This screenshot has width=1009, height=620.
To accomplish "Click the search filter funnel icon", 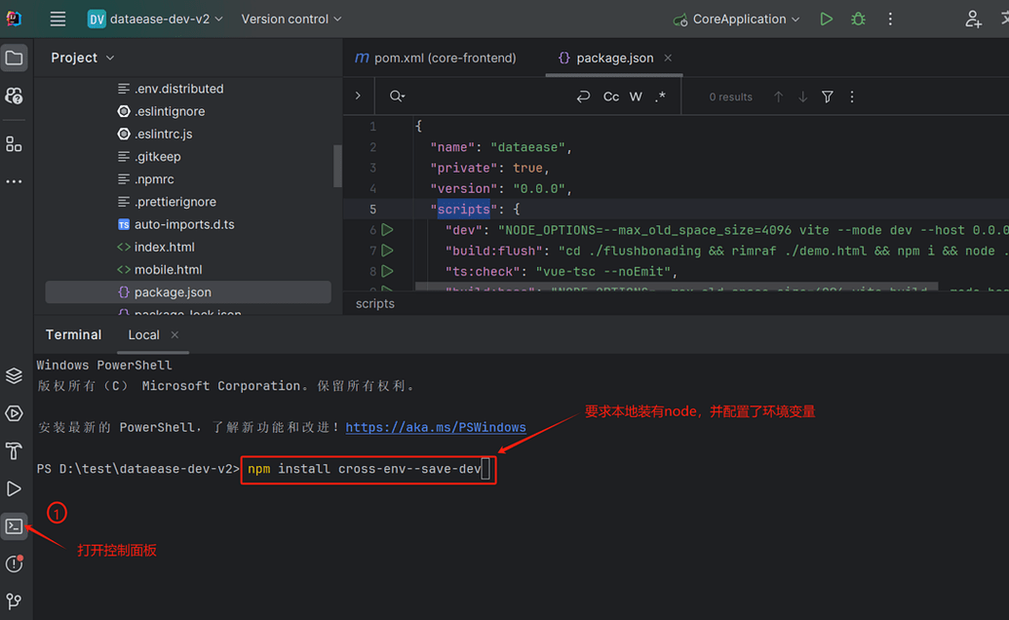I will tap(827, 97).
